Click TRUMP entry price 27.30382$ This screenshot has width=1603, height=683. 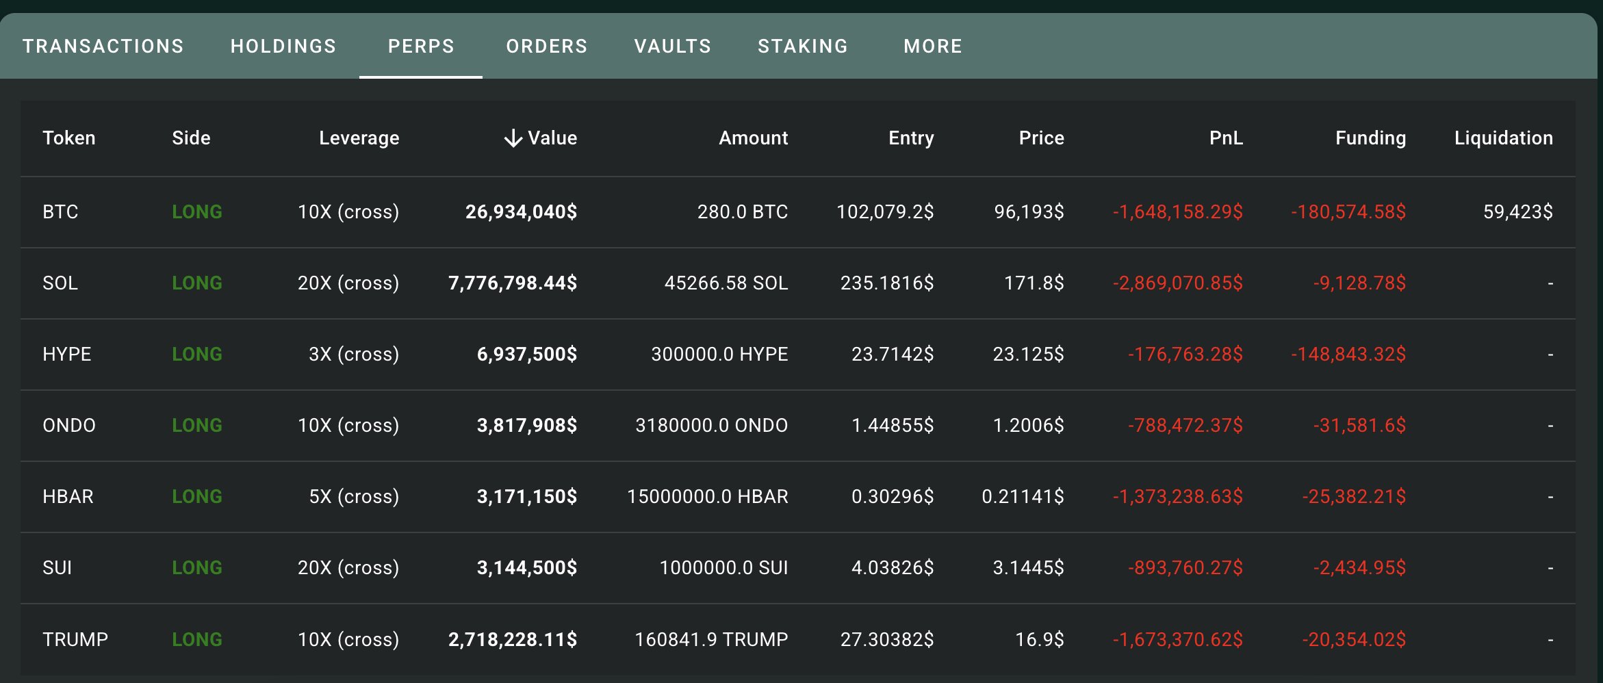point(887,640)
